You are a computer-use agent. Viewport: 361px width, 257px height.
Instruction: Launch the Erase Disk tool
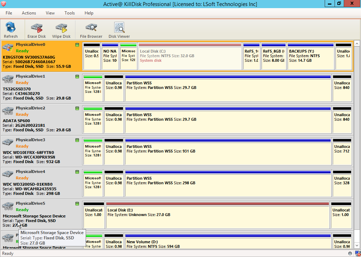pyautogui.click(x=37, y=30)
